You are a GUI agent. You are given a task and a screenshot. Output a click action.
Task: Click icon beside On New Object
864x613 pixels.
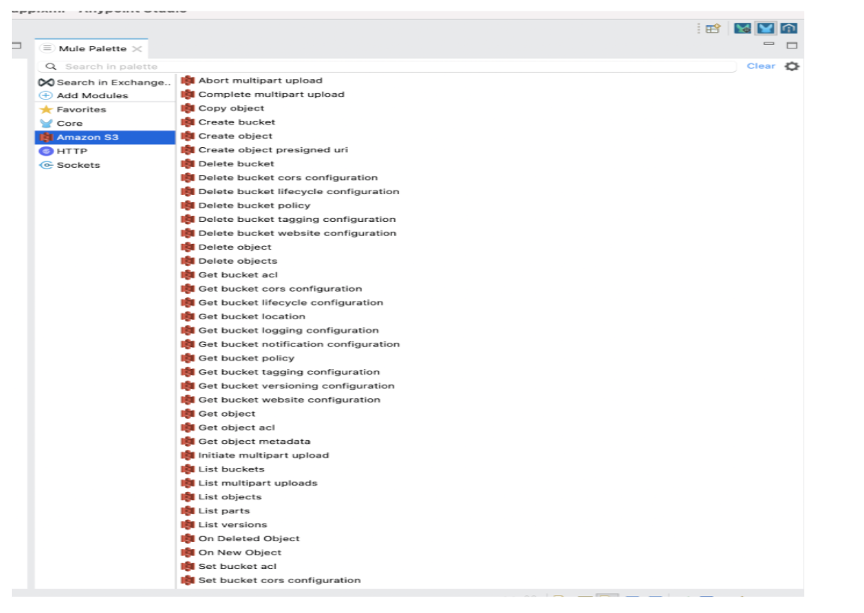pyautogui.click(x=188, y=553)
